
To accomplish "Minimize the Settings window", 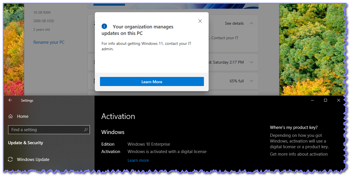I will pyautogui.click(x=312, y=100).
